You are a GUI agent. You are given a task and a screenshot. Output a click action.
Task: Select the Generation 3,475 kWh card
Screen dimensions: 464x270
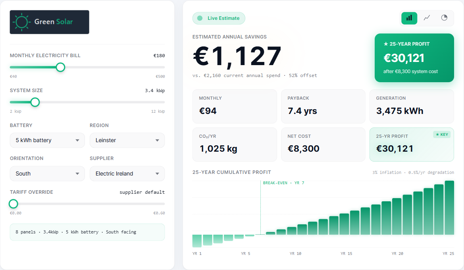click(412, 106)
